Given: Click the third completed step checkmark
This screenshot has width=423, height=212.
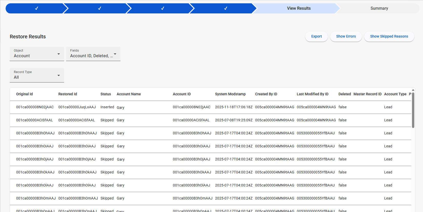Looking at the screenshot, I should tap(163, 8).
